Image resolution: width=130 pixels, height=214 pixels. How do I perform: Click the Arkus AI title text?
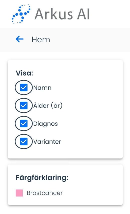coord(62,14)
